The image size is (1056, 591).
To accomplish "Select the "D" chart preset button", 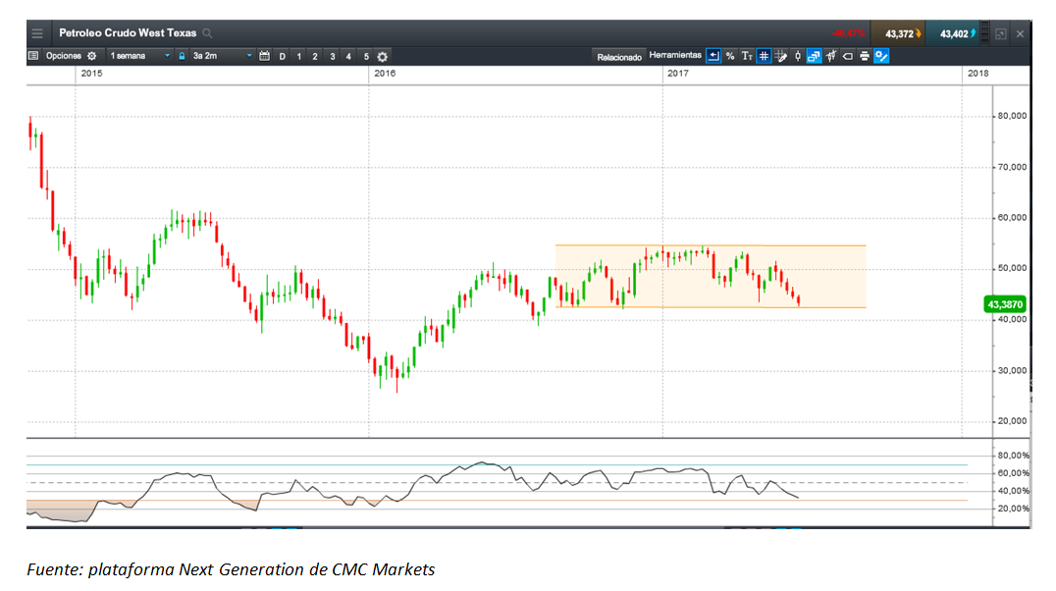I will click(283, 56).
